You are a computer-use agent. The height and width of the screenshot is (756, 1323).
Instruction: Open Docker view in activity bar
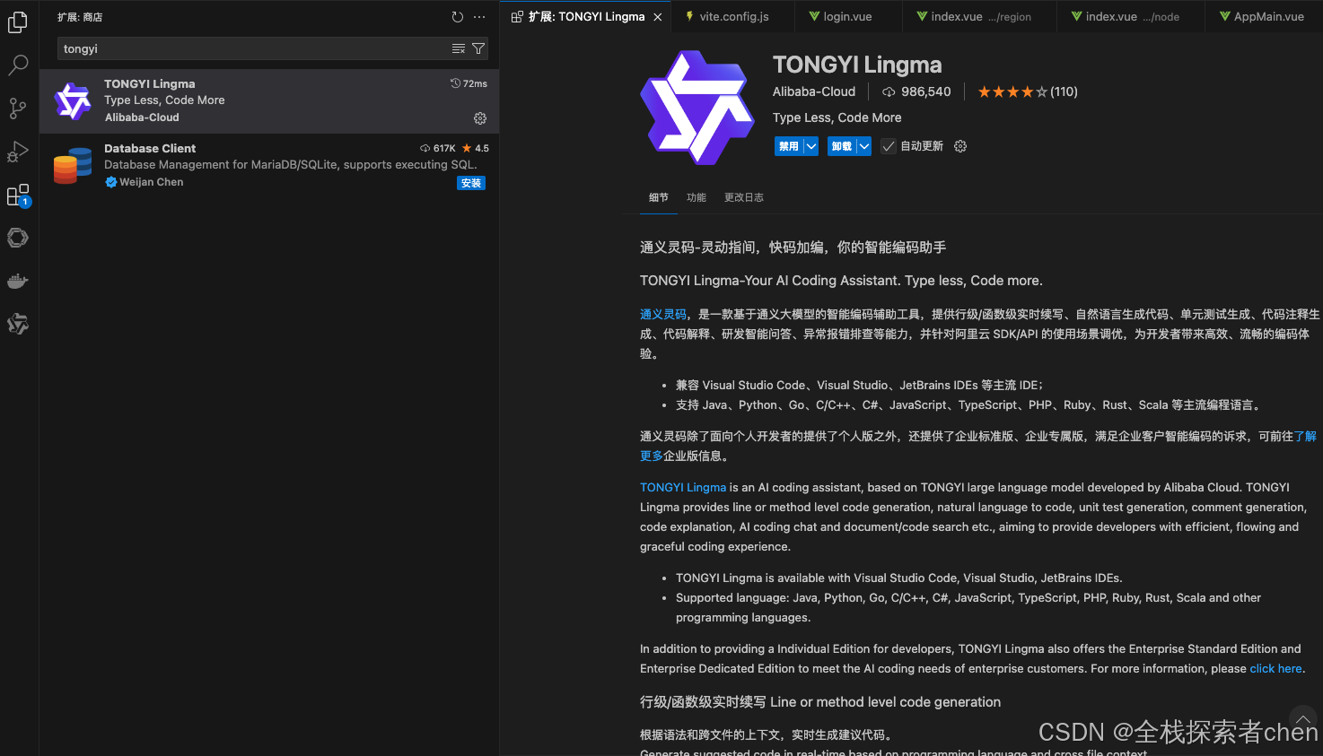point(18,282)
